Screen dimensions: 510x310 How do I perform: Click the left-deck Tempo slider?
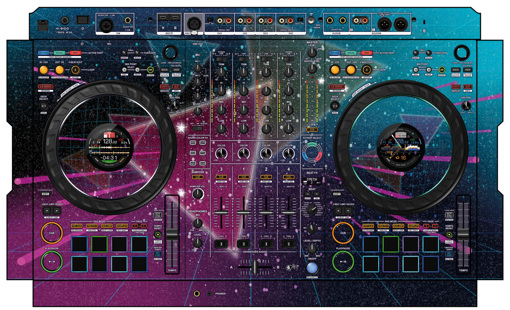click(172, 234)
